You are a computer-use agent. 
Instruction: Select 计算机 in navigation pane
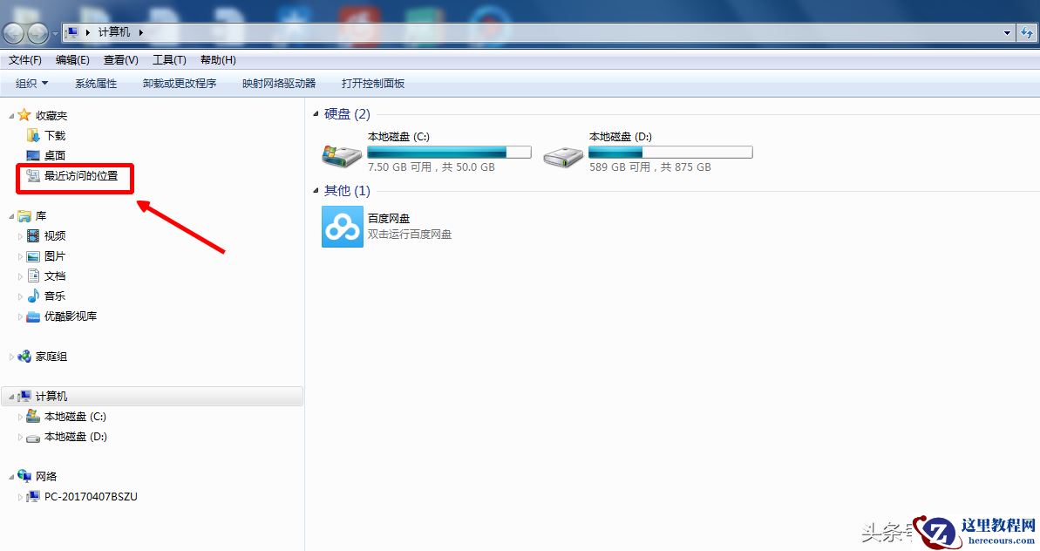pos(51,397)
